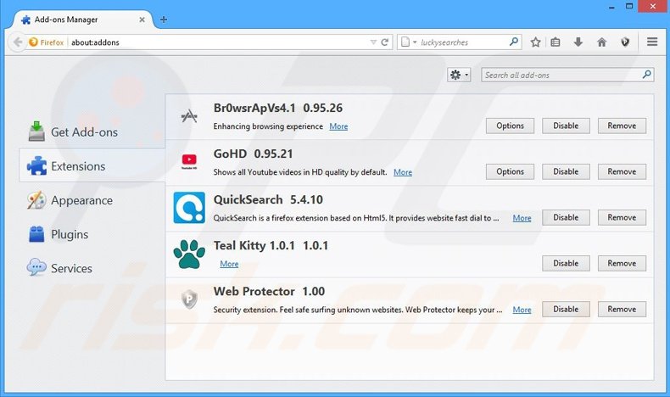
Task: Remove the QuickSearch extension
Action: pos(622,217)
